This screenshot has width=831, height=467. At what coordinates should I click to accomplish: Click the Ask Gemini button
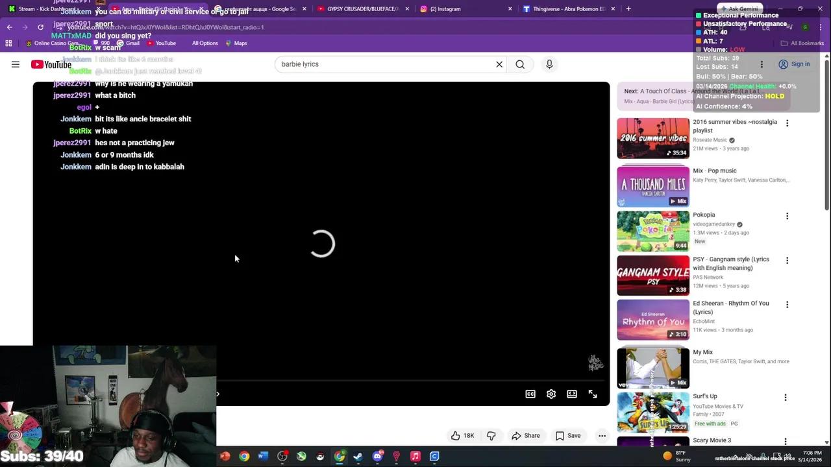coord(739,9)
